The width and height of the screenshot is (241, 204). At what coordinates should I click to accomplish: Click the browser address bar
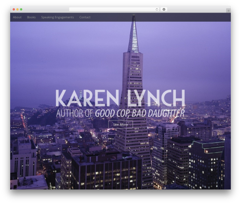tap(114, 10)
